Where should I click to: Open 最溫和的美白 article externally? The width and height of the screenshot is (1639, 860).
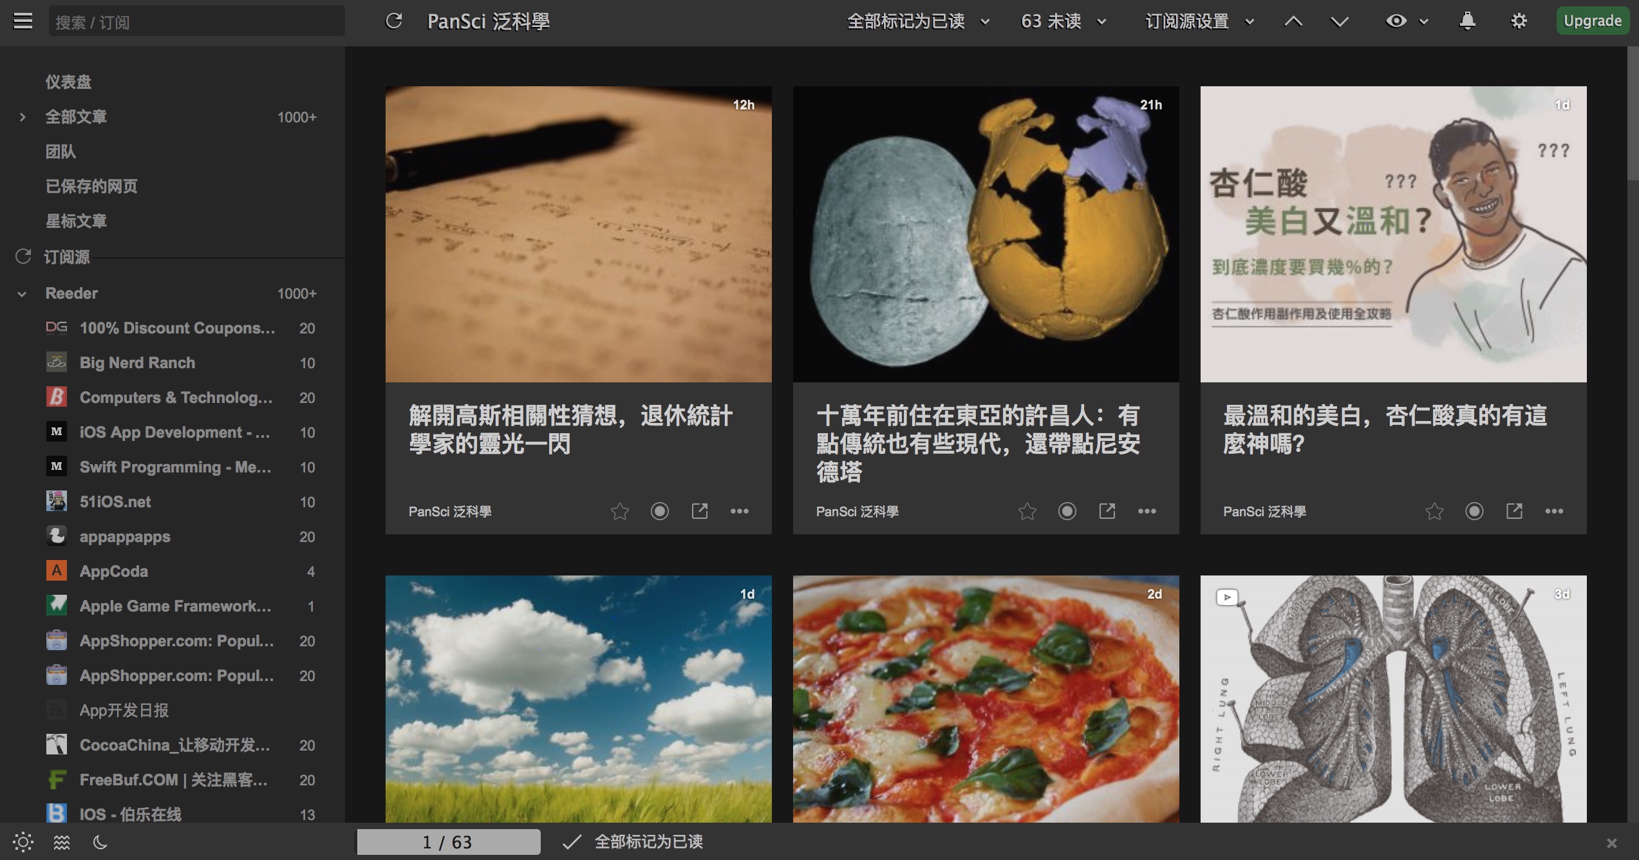point(1514,511)
